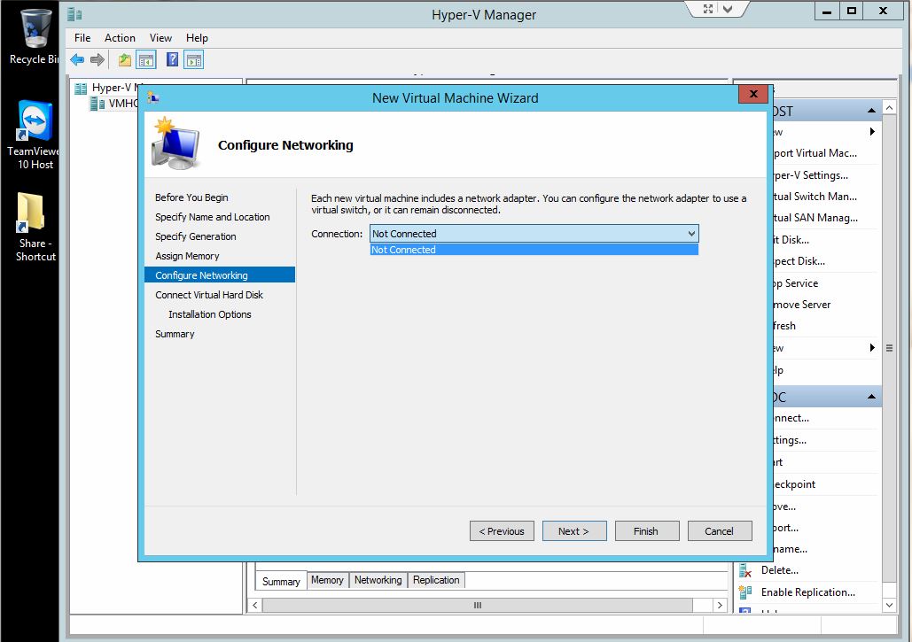Open the Connection dropdown in the wizard
The height and width of the screenshot is (642, 912).
pos(691,233)
